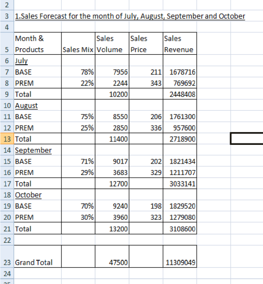Select the August total volume 11400
263x284 pixels.
(112, 139)
